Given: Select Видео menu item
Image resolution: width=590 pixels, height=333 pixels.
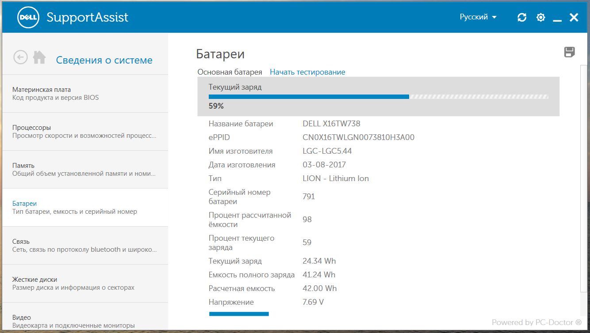Looking at the screenshot, I should tap(85, 317).
